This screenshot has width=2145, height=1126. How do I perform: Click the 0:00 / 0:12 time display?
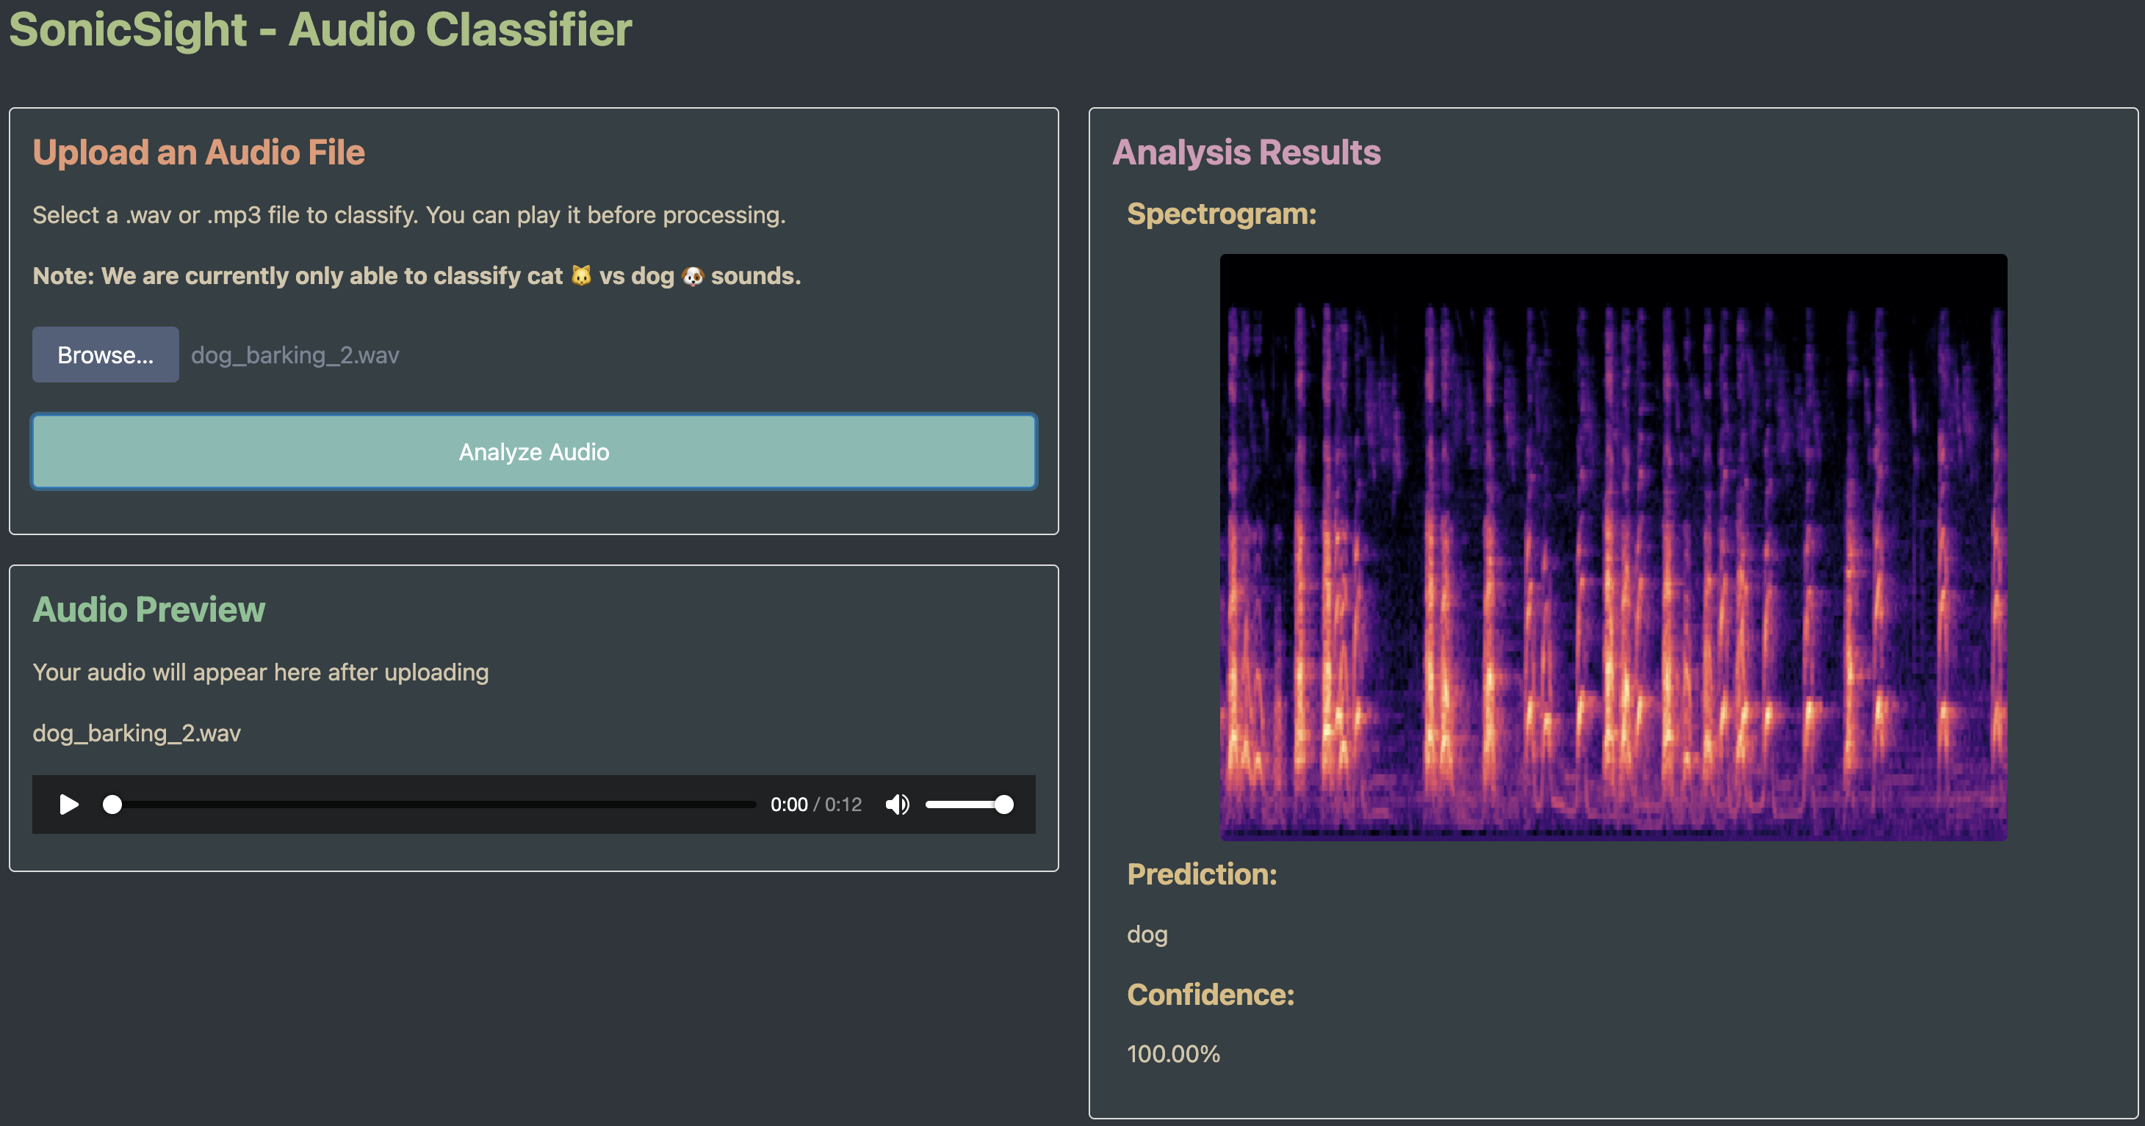coord(815,804)
